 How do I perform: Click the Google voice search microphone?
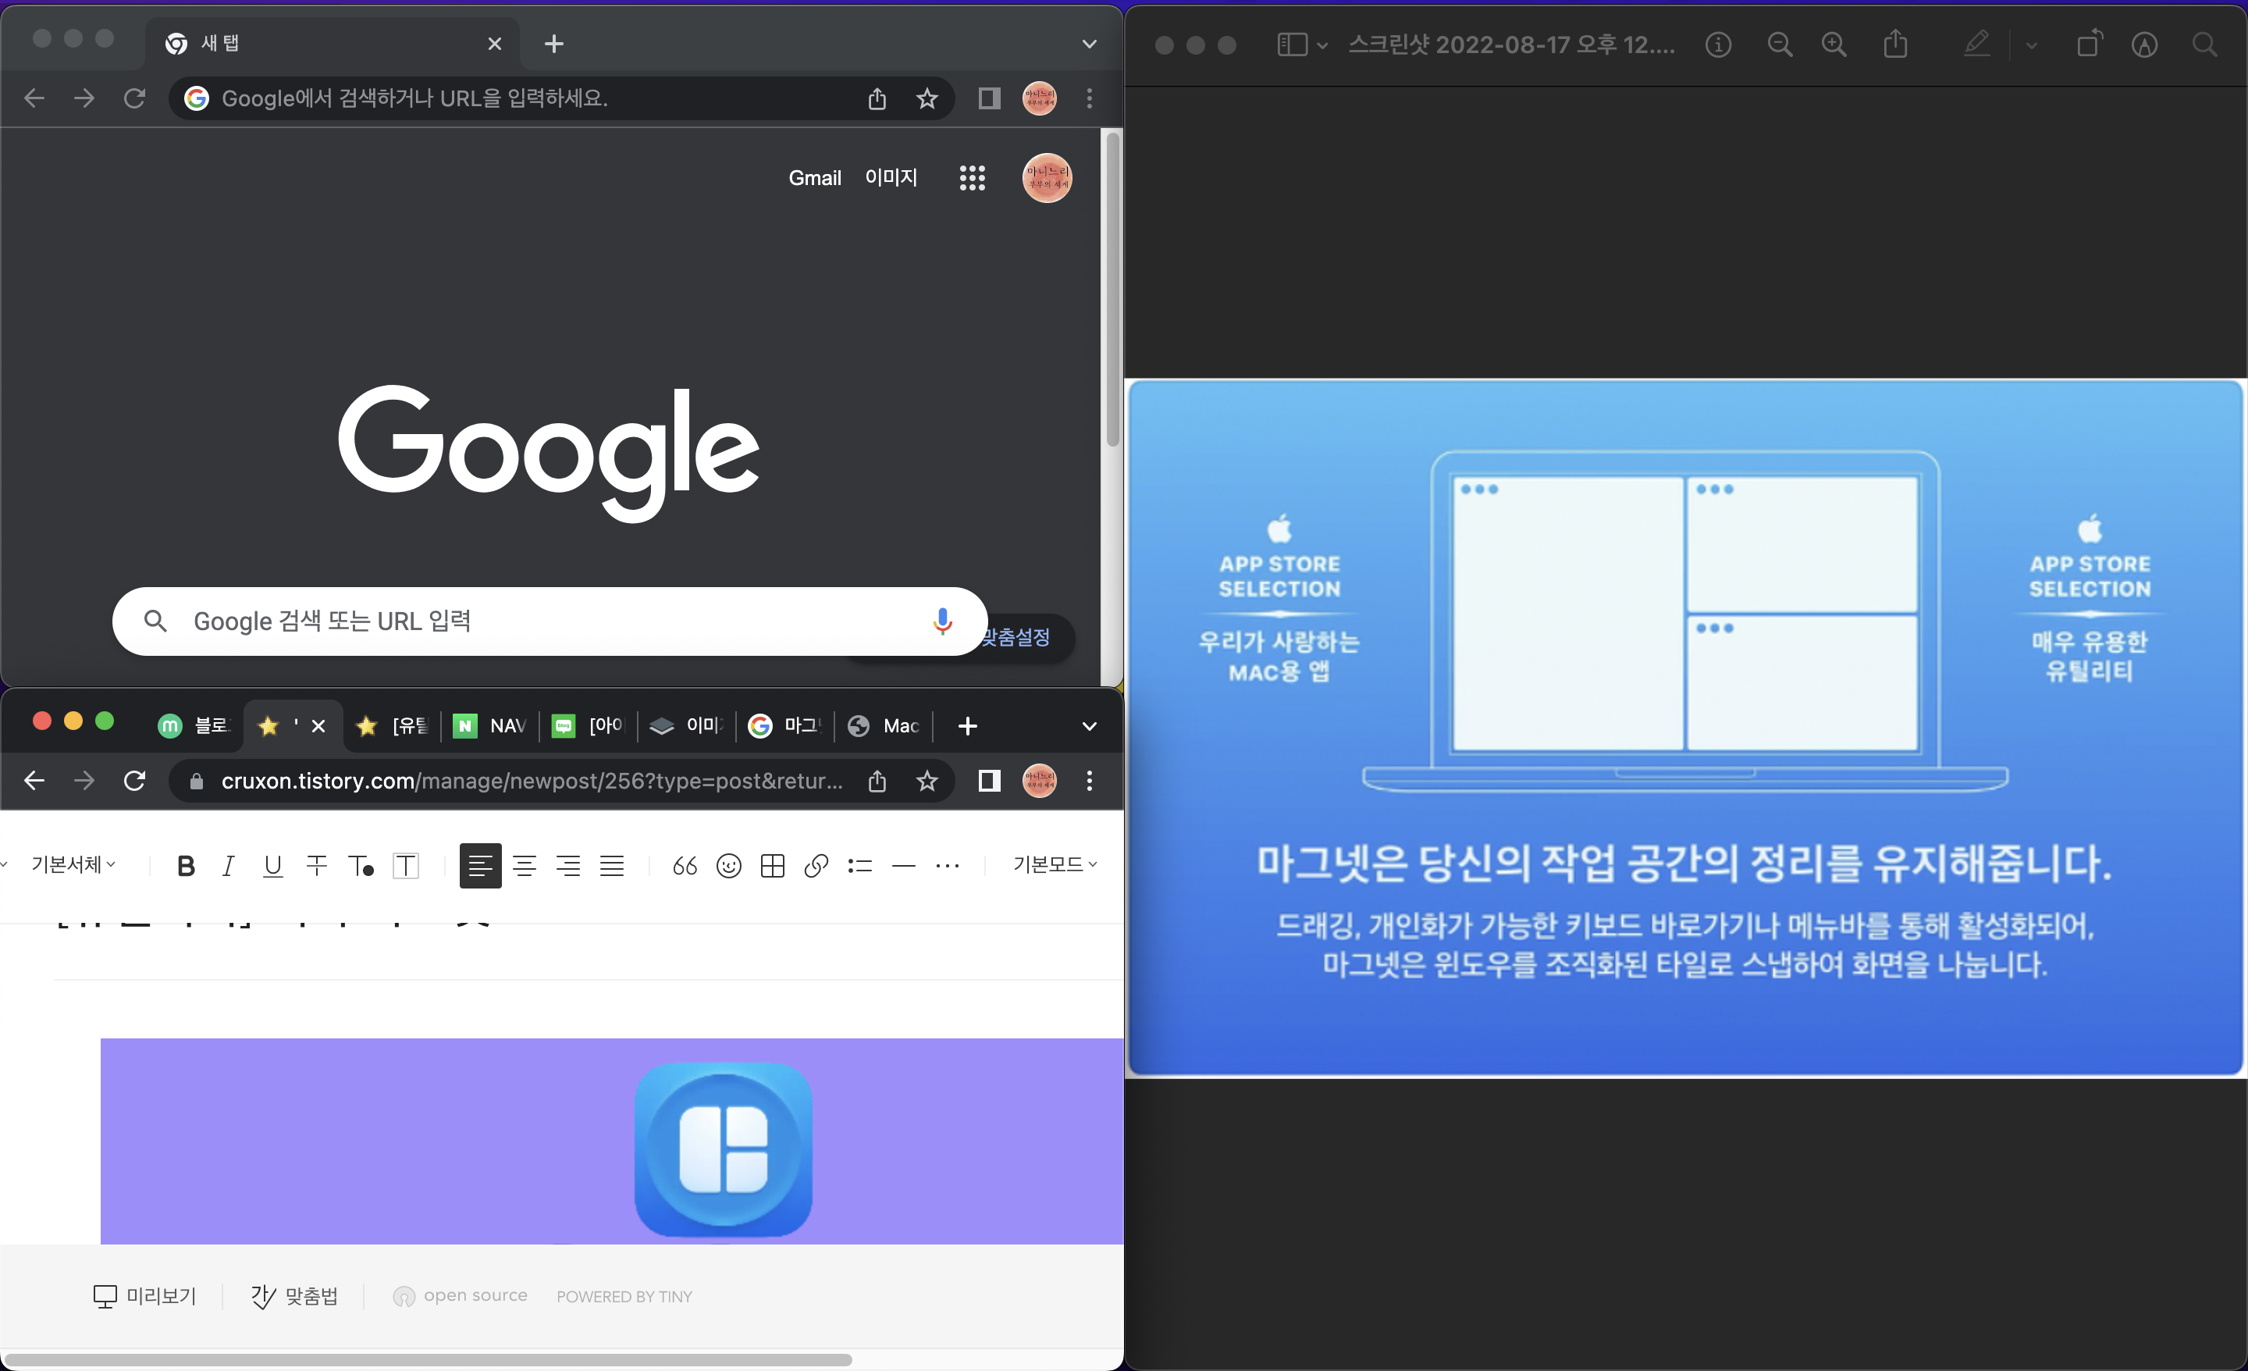942,621
